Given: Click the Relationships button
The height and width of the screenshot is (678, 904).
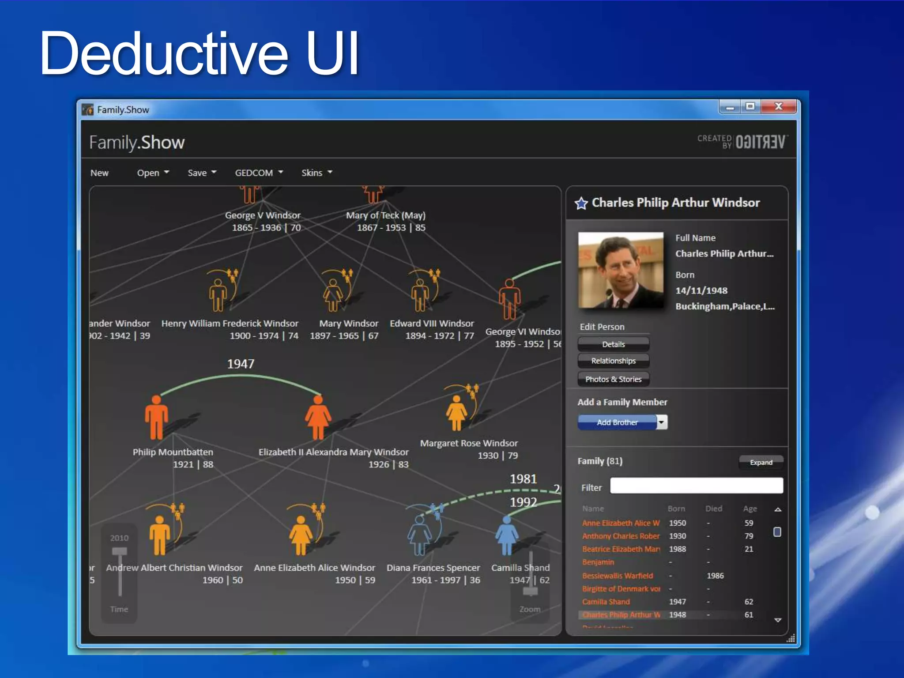Looking at the screenshot, I should click(613, 361).
